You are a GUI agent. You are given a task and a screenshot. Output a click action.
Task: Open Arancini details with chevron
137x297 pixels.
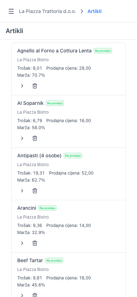(x=22, y=243)
